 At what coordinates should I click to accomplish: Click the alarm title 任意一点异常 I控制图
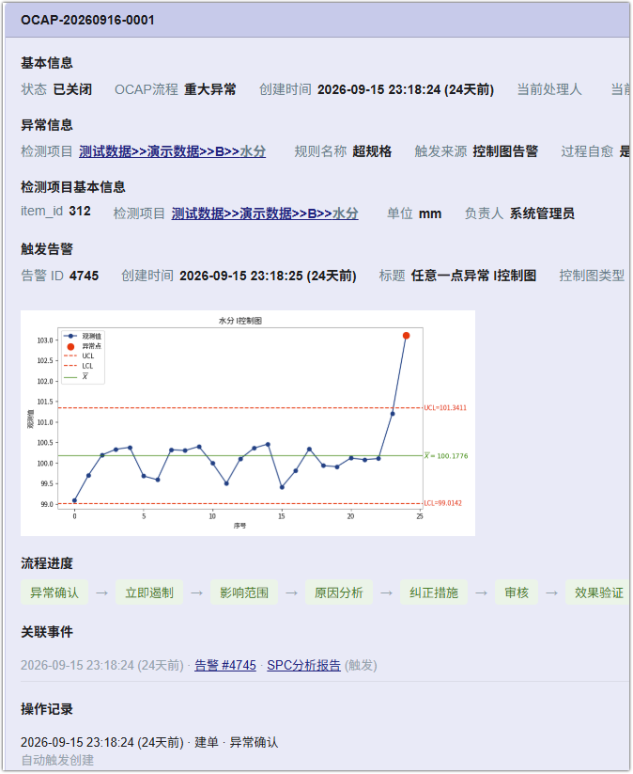(473, 276)
